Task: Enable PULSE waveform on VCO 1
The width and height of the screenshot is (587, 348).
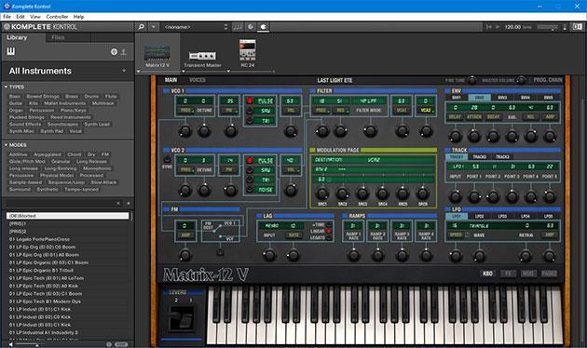Action: point(250,100)
